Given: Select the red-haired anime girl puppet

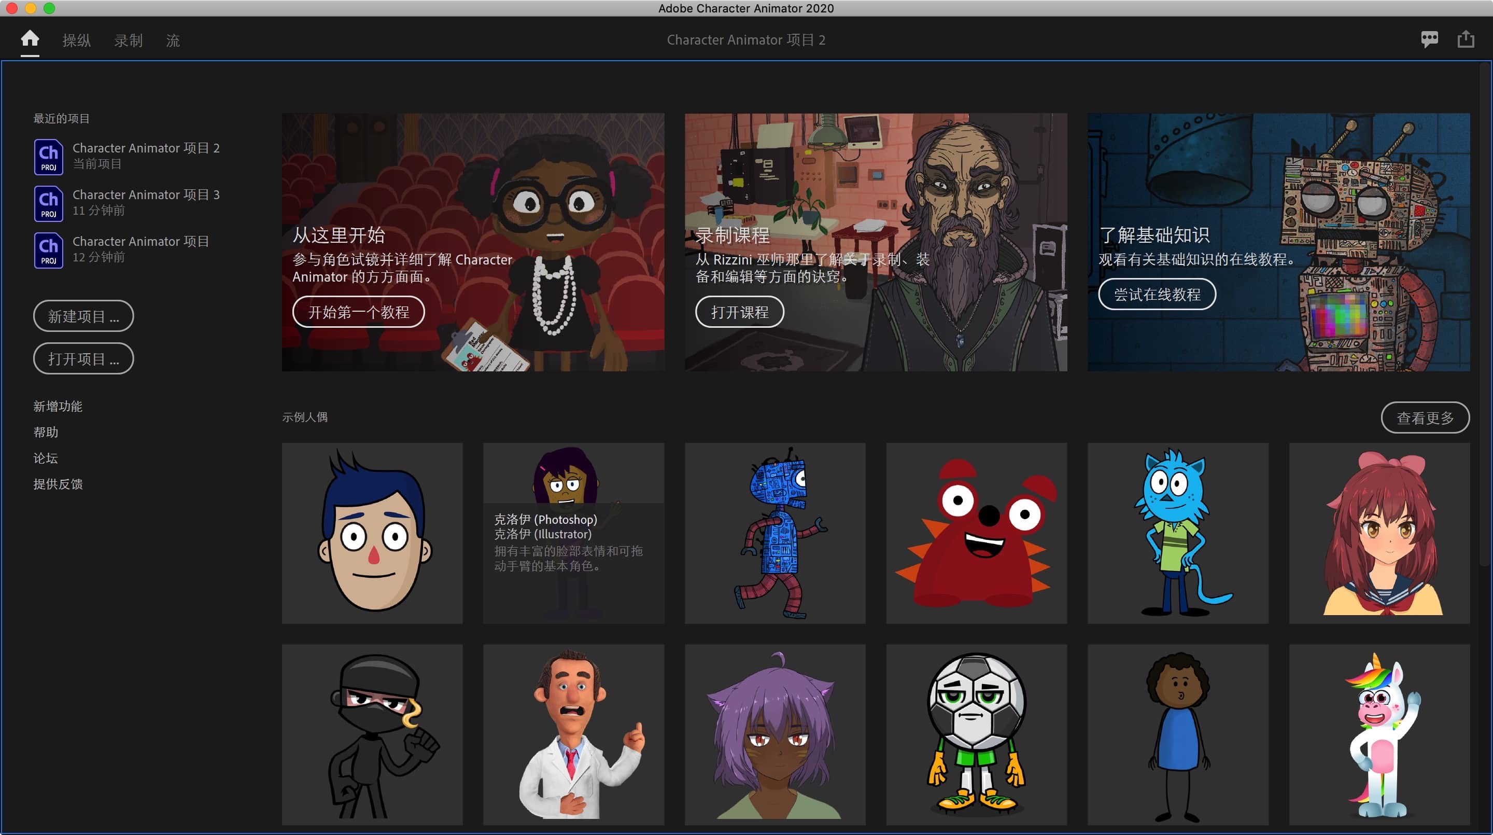Looking at the screenshot, I should tap(1379, 533).
